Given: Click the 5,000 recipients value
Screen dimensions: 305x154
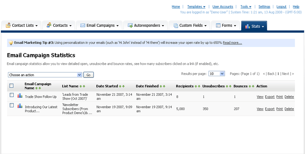Looking at the screenshot, I should pos(181,109).
